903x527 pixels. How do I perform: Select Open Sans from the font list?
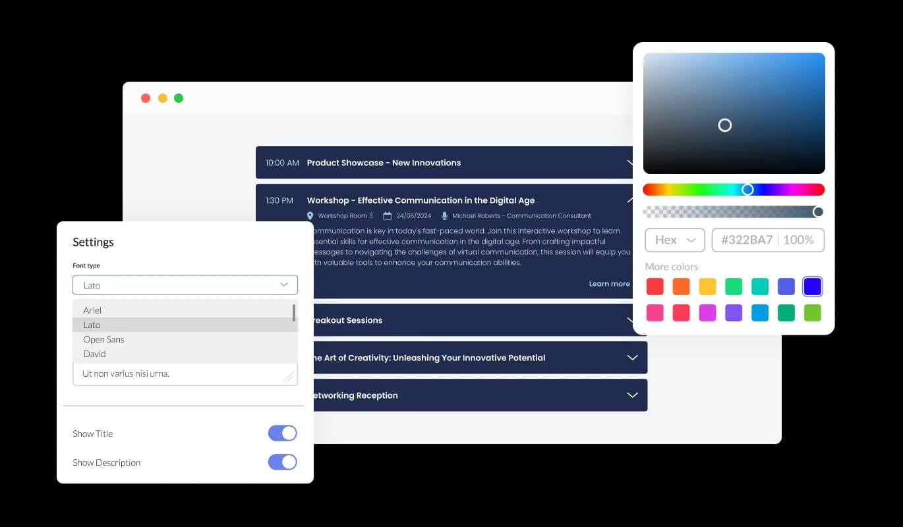(104, 339)
